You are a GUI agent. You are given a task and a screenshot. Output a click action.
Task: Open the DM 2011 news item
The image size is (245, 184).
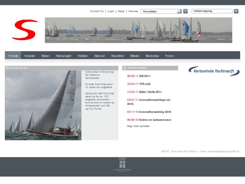point(145,76)
